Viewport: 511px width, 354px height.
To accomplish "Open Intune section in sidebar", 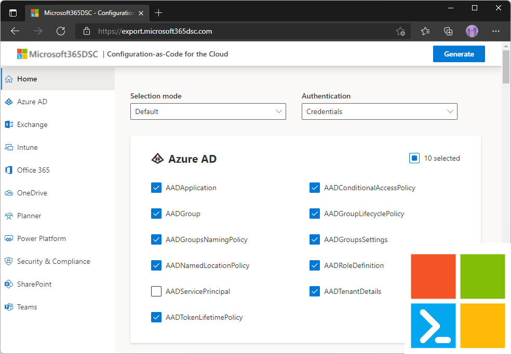I will tap(58, 147).
